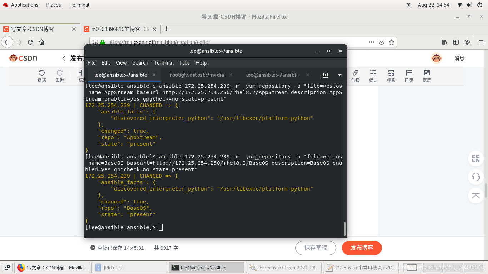Open the 2.Ansible中常用模块 editor taskbar item
488x274 pixels.
point(360,268)
